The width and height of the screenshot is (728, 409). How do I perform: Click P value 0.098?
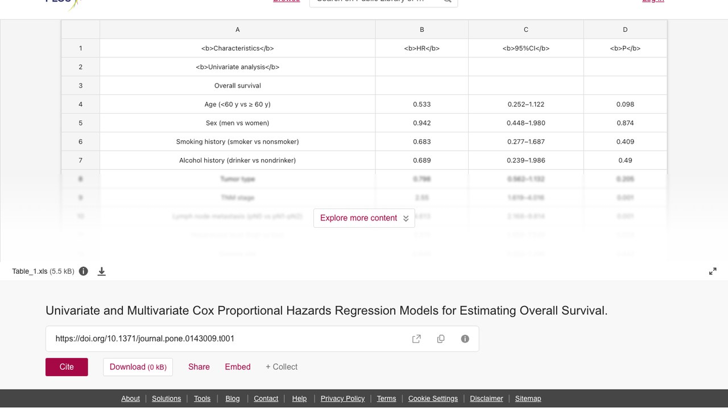pos(625,105)
